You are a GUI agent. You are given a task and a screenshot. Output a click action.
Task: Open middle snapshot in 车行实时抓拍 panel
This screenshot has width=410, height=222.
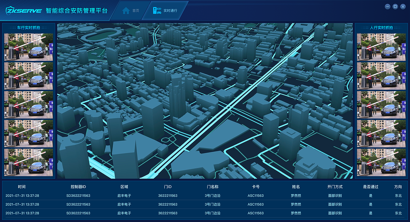(x=29, y=105)
